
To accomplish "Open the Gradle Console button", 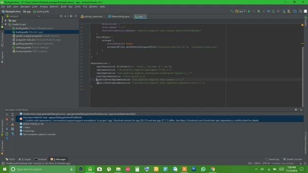I will [x=293, y=159].
